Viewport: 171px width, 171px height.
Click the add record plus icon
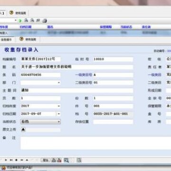click(16, 160)
